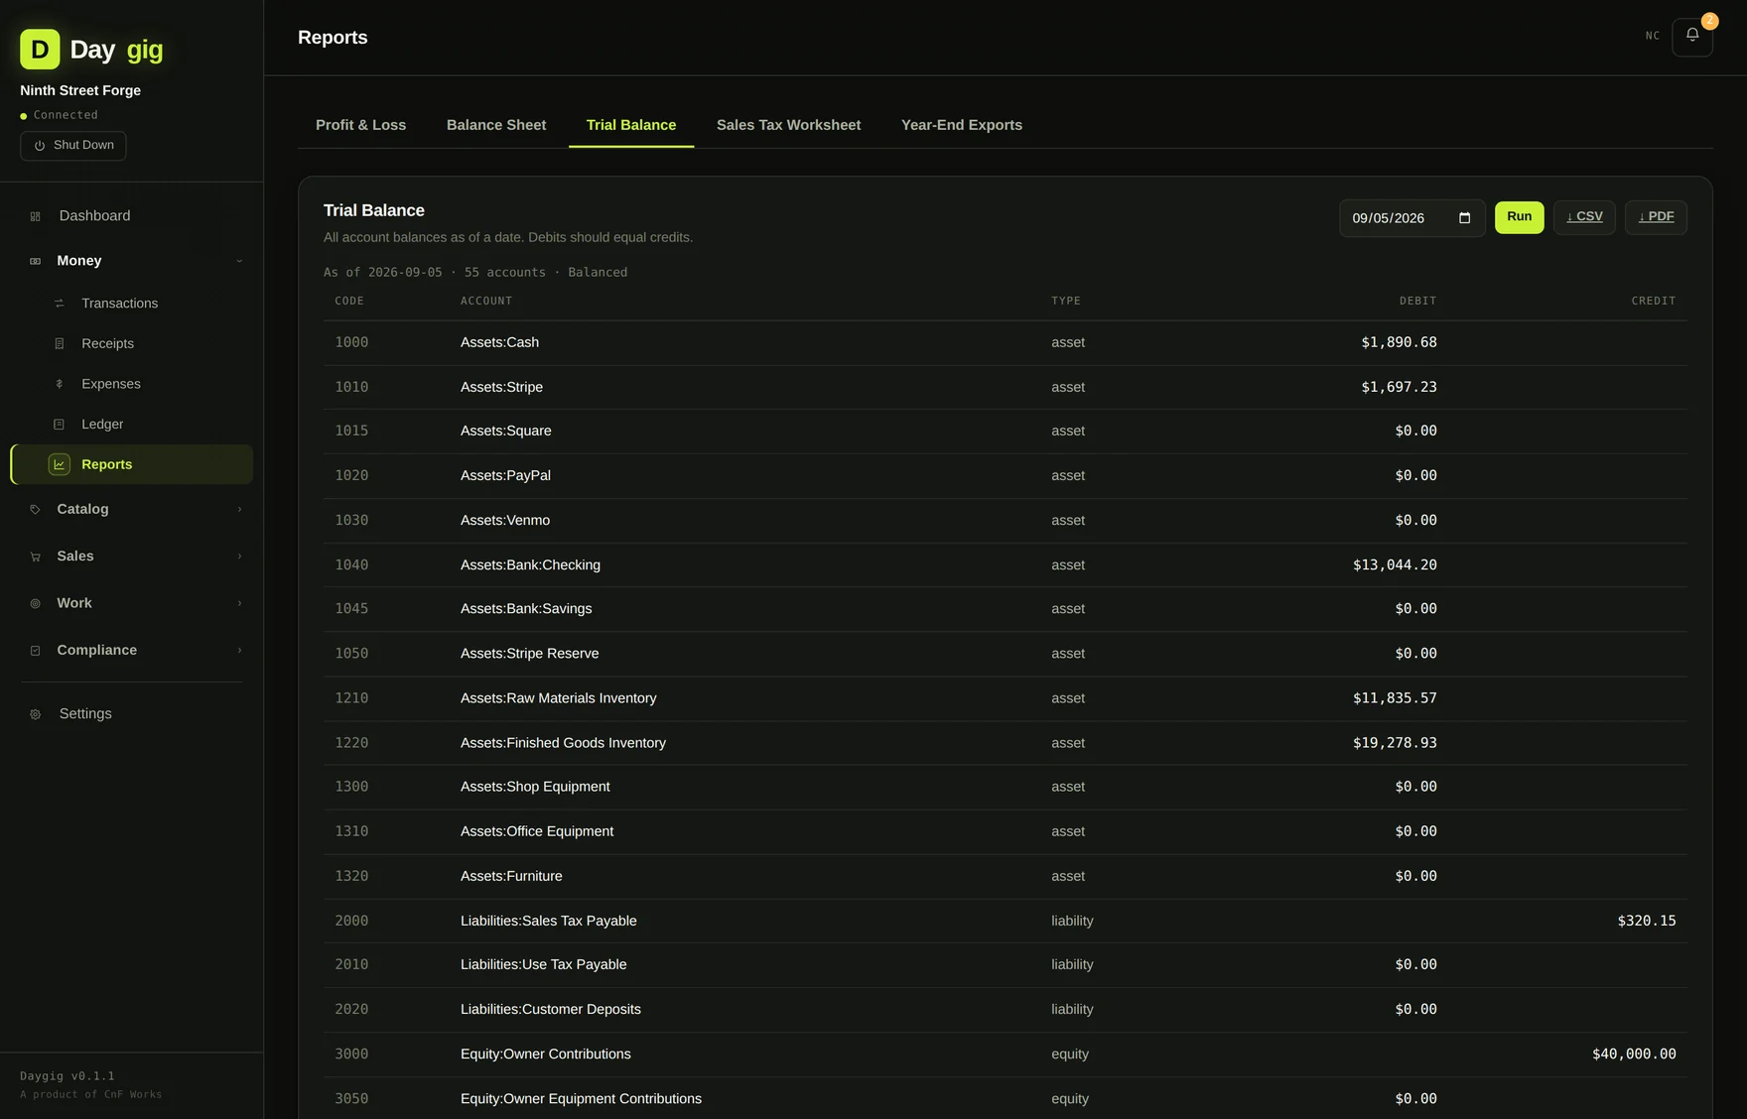Click the Expenses dollar icon
Screen dimensions: 1747x1119
[x=60, y=384]
